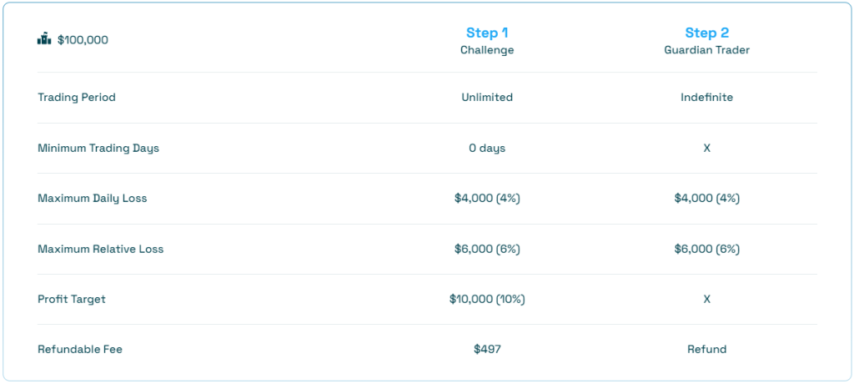Click the Refund text under Step 2

[x=707, y=349]
